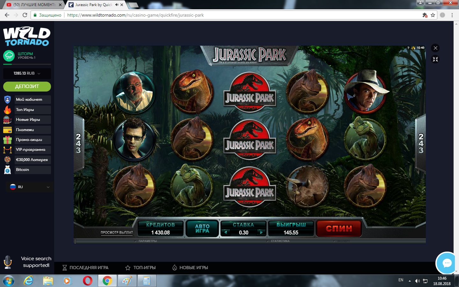Open ПОСЛЕДНЯЯ ИГРА tab
459x287 pixels.
[x=85, y=268]
